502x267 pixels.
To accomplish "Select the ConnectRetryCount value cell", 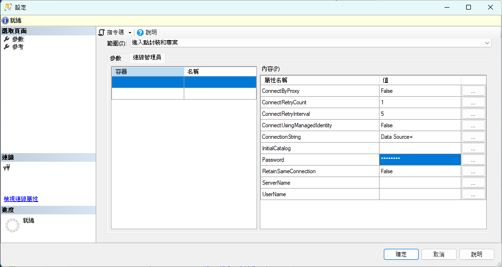I will (420, 102).
